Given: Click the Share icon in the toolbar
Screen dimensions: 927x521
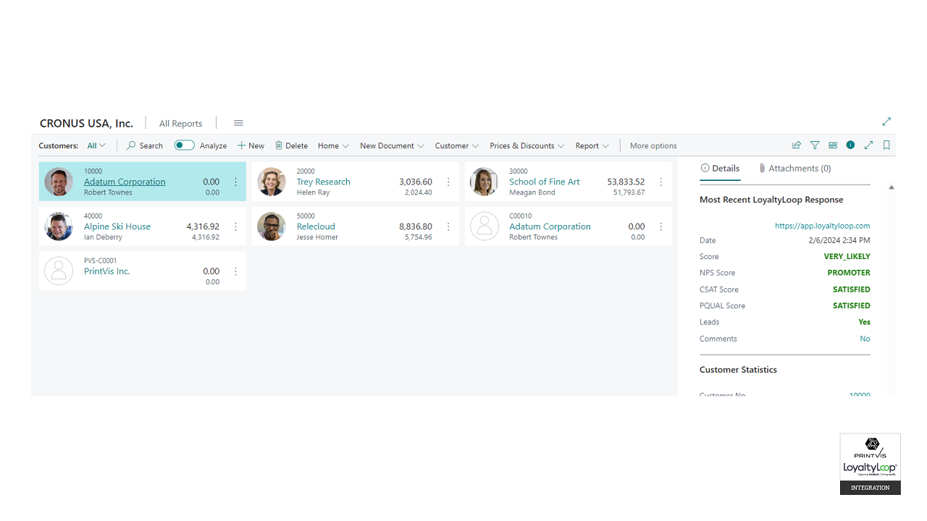Looking at the screenshot, I should click(797, 145).
